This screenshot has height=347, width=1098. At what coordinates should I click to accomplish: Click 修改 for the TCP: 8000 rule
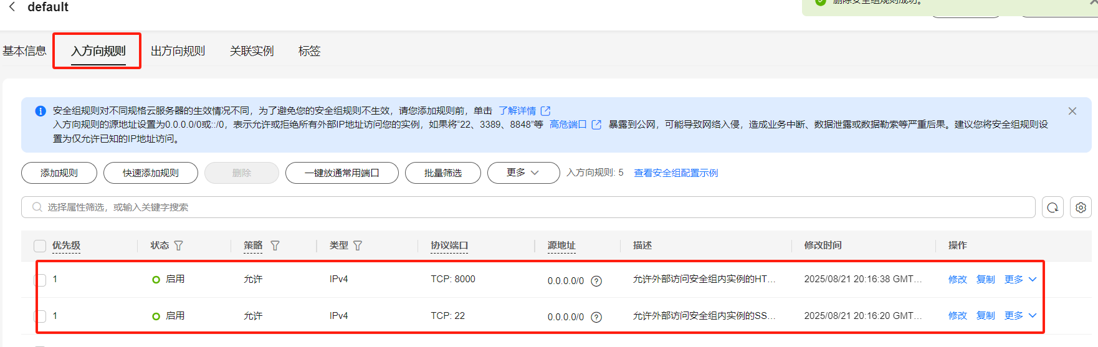958,280
